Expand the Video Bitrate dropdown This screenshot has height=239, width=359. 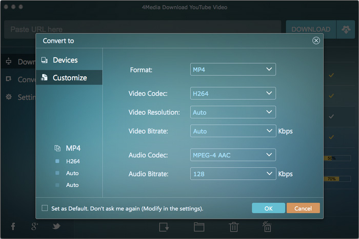tap(233, 131)
